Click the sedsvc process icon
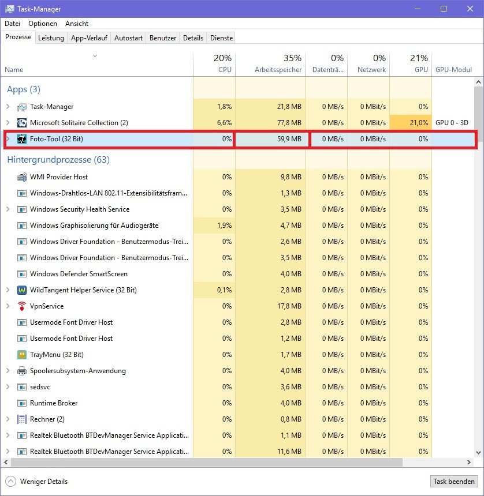 pos(21,387)
